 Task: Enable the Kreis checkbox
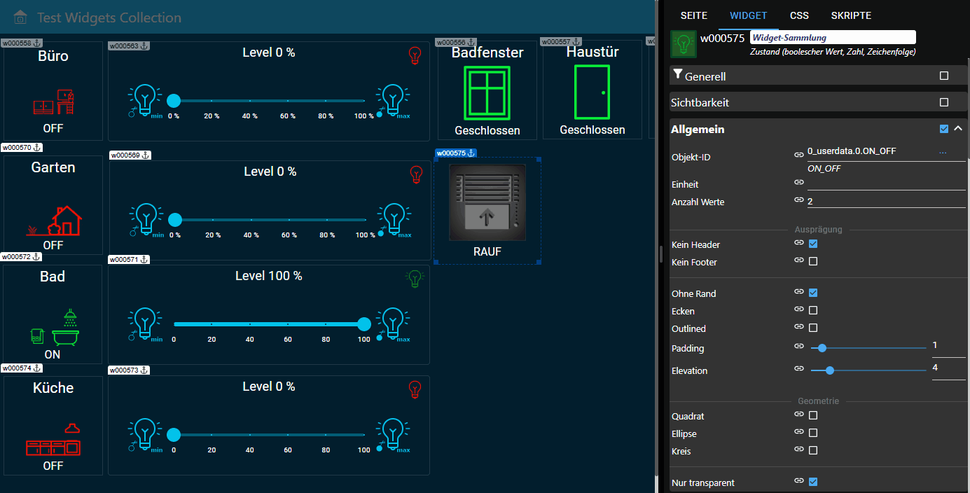(813, 450)
